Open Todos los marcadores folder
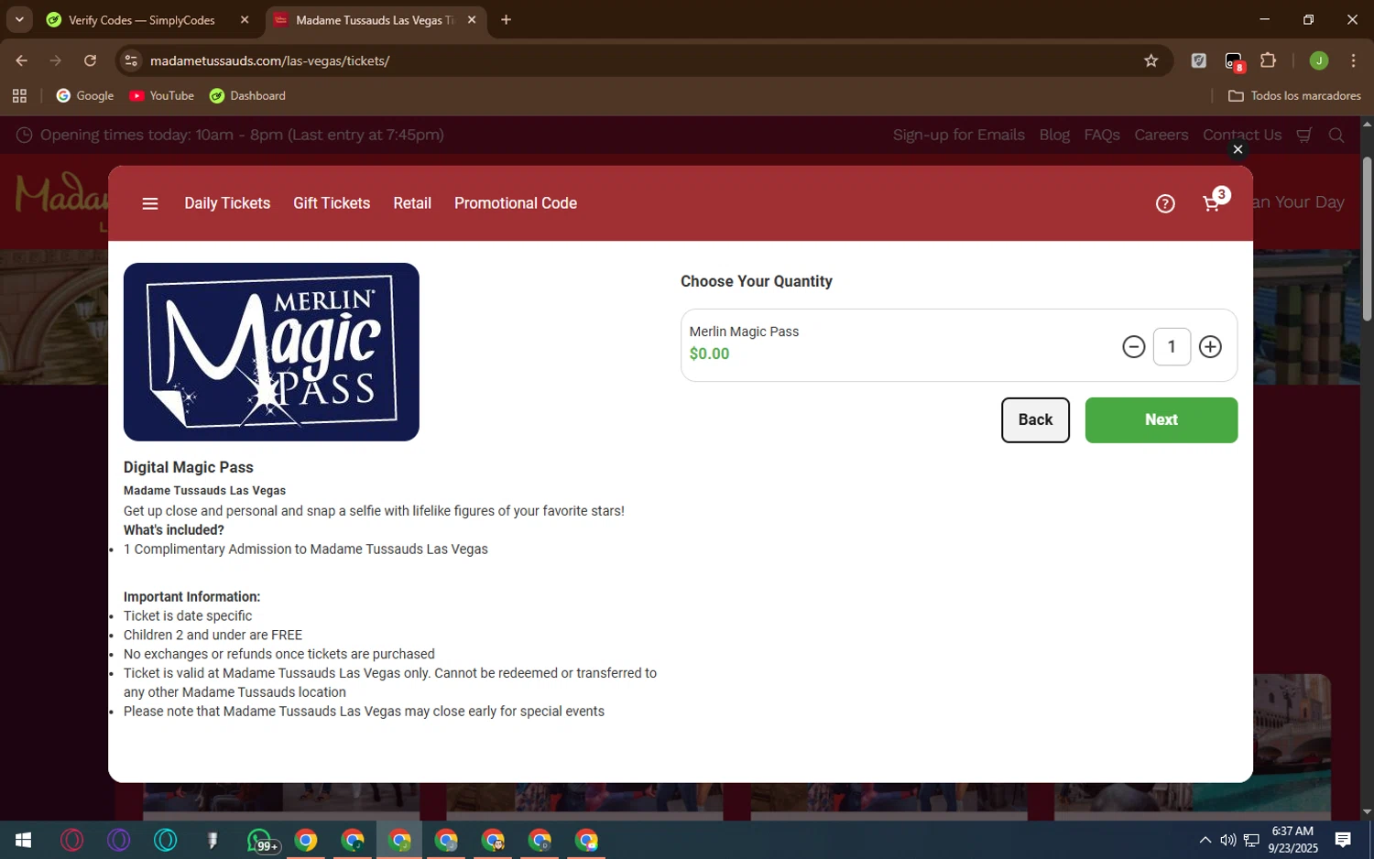The width and height of the screenshot is (1374, 859). pos(1294,96)
